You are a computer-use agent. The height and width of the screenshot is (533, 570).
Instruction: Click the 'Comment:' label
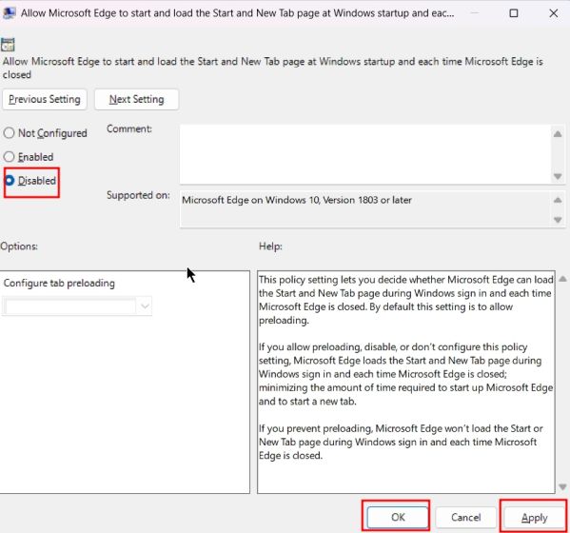click(x=129, y=128)
